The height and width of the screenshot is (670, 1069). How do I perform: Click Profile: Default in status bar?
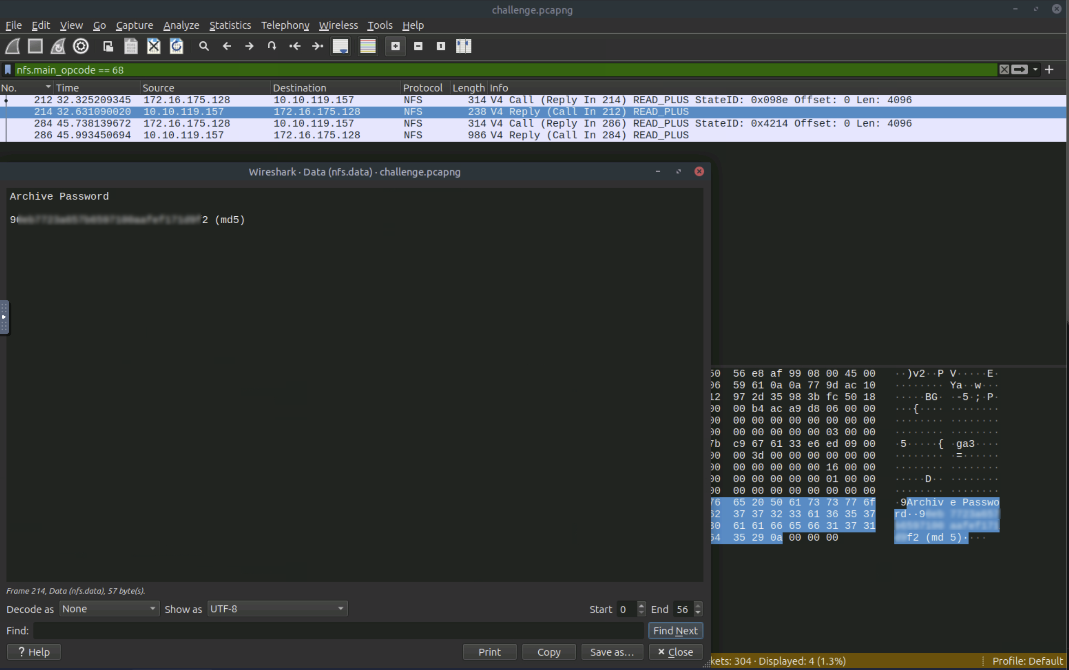1027,661
